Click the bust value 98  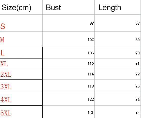click(92, 23)
